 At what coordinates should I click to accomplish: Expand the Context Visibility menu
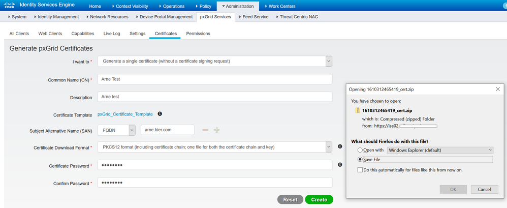[130, 6]
